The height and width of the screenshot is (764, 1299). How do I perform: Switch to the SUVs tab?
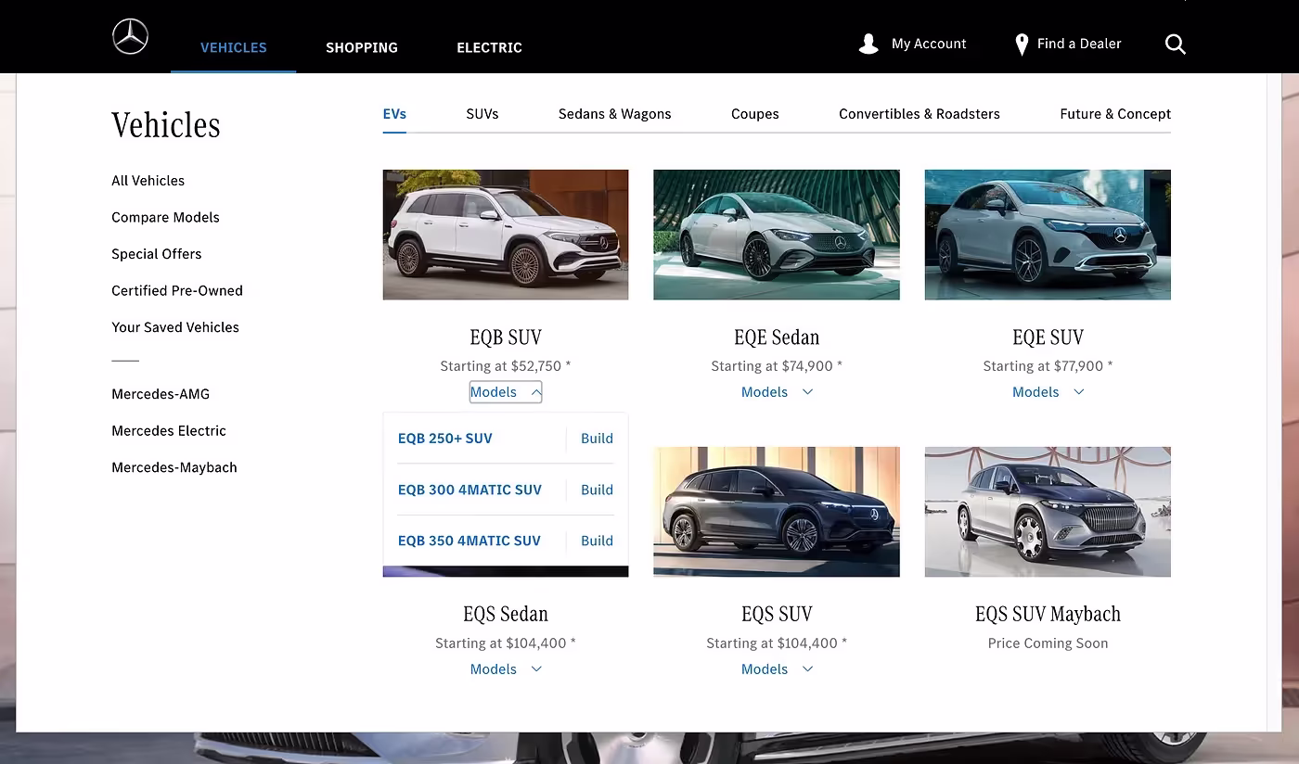click(482, 114)
